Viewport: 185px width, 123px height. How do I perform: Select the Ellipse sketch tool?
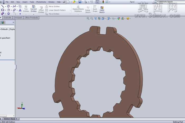(14, 10)
